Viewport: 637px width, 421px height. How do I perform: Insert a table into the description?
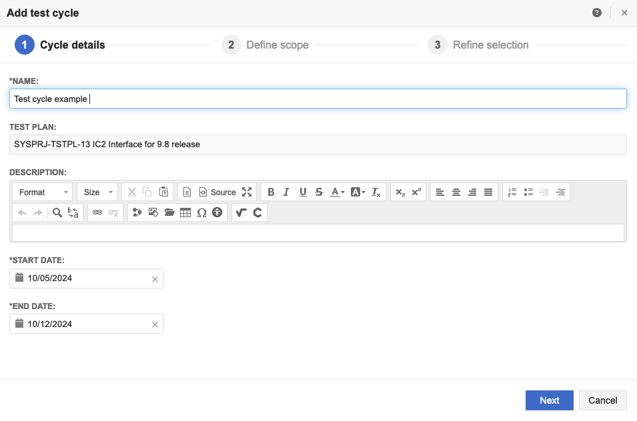click(185, 212)
